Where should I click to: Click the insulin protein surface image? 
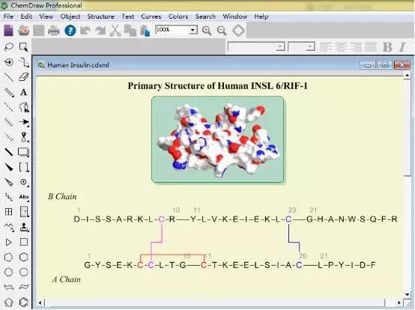pyautogui.click(x=217, y=139)
